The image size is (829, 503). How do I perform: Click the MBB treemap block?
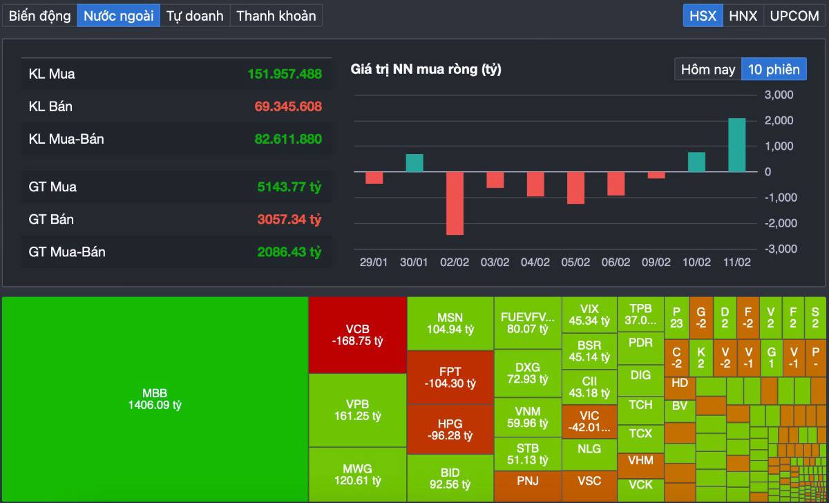(155, 399)
